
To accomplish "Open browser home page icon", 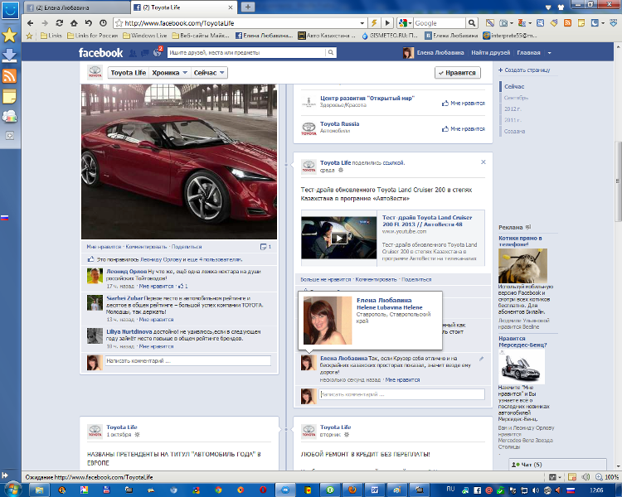I will (74, 23).
